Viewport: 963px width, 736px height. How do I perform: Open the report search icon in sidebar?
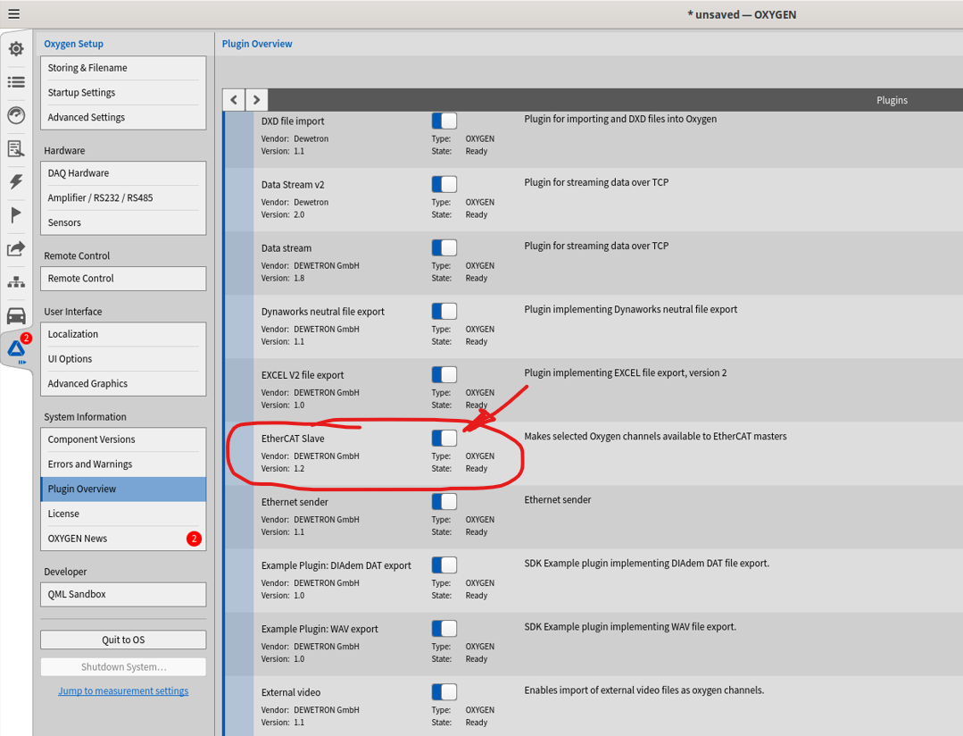point(16,148)
